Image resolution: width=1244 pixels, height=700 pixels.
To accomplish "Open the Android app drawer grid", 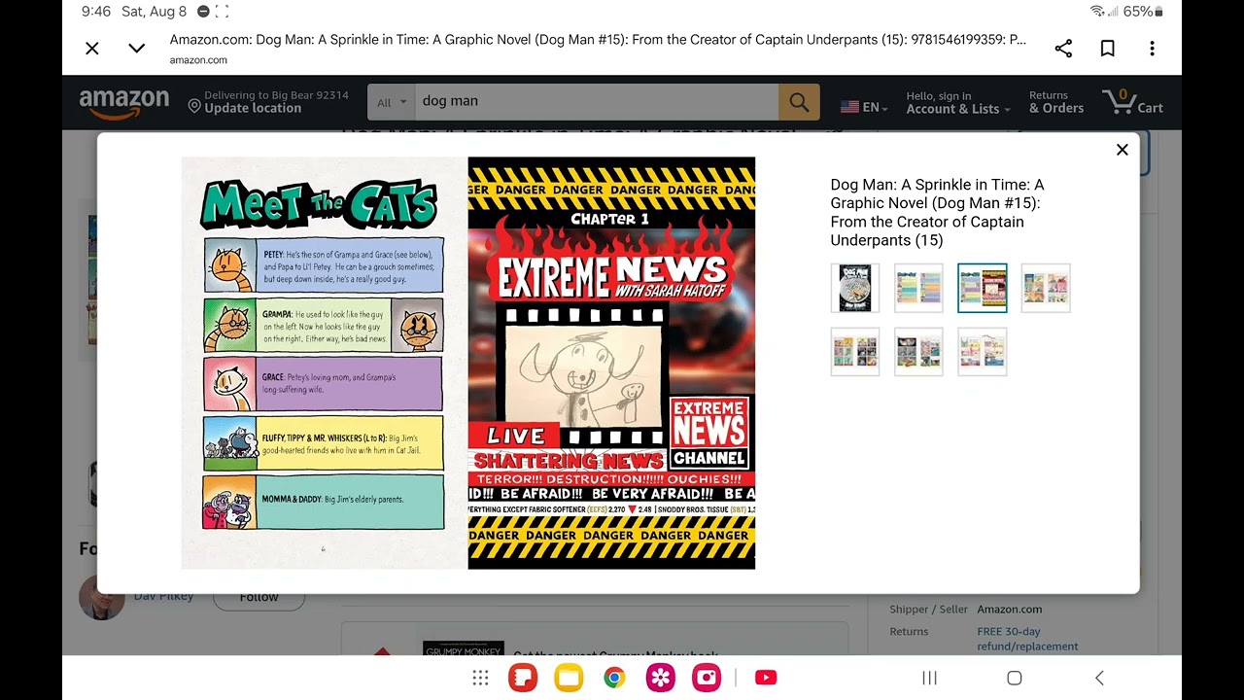I will click(480, 678).
